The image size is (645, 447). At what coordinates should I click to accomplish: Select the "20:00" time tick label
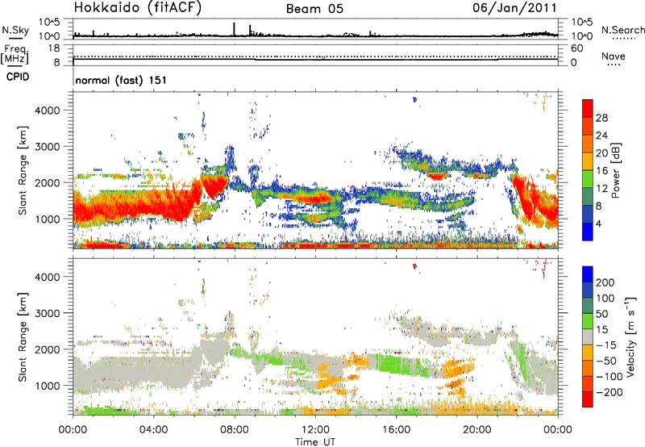coord(476,430)
